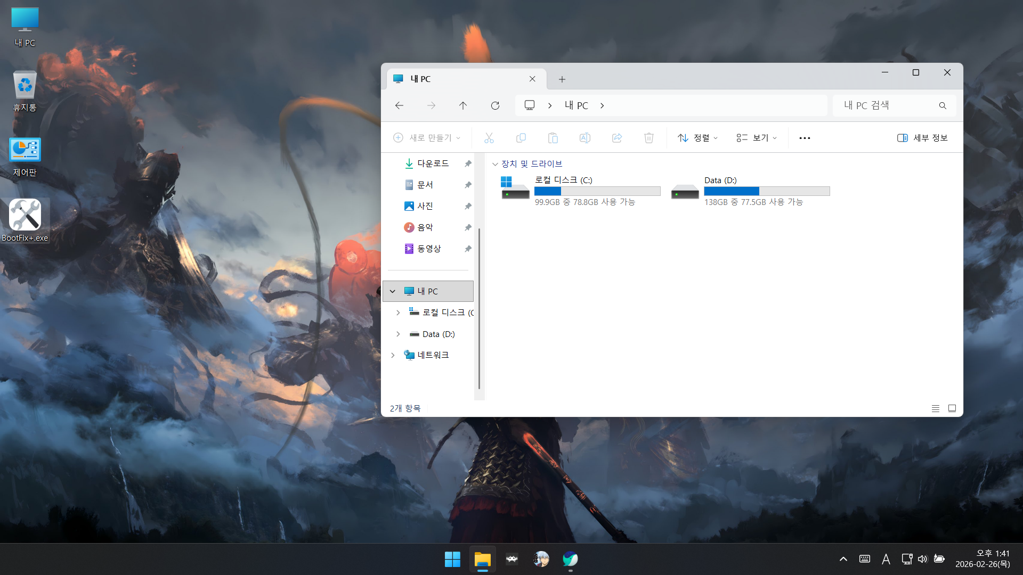
Task: Open the See more ellipsis menu
Action: [805, 138]
